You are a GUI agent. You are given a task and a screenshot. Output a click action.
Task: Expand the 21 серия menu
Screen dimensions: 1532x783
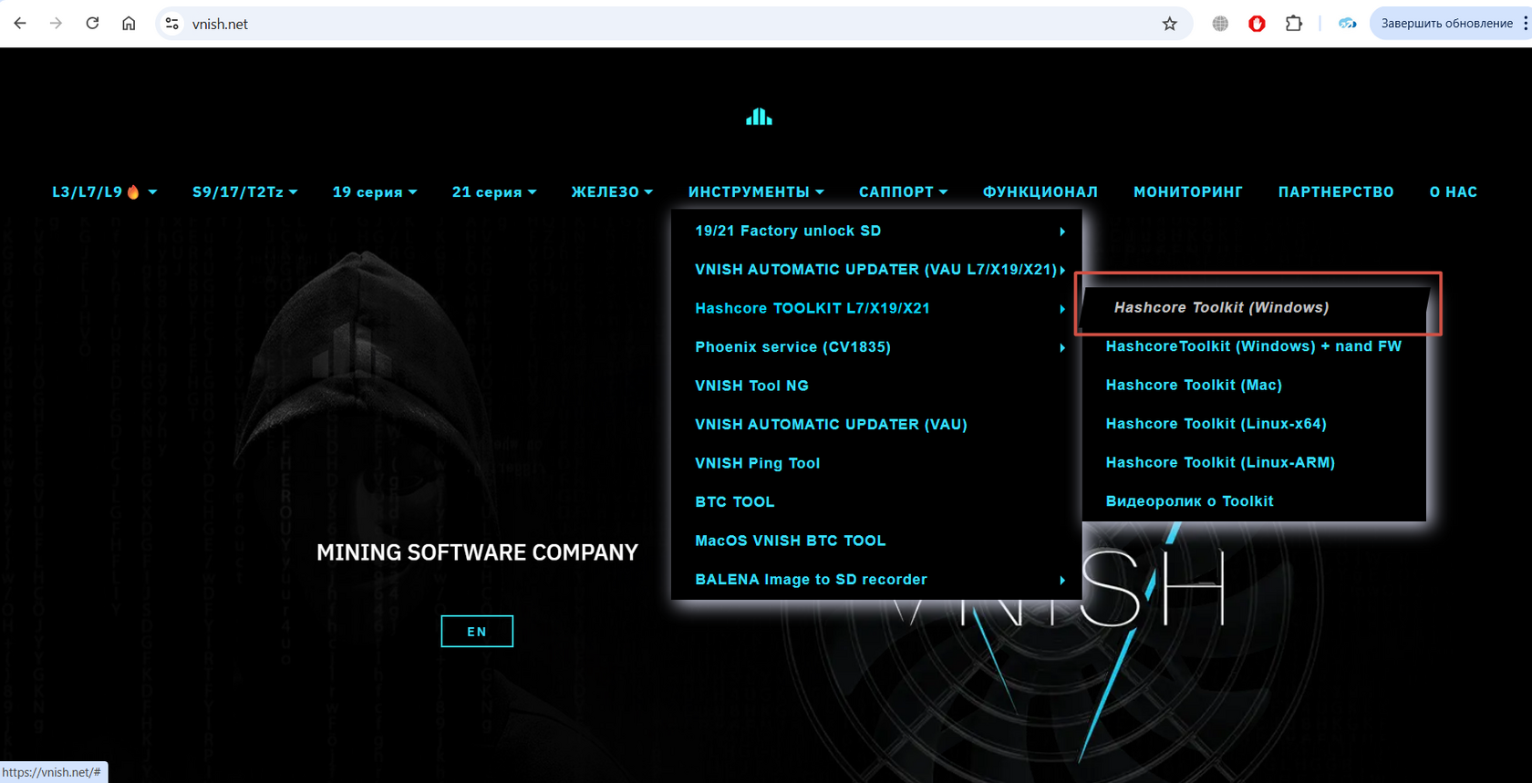point(494,192)
